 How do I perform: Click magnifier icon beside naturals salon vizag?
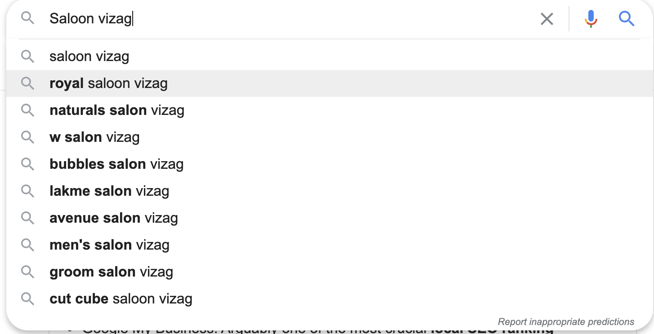tap(28, 110)
